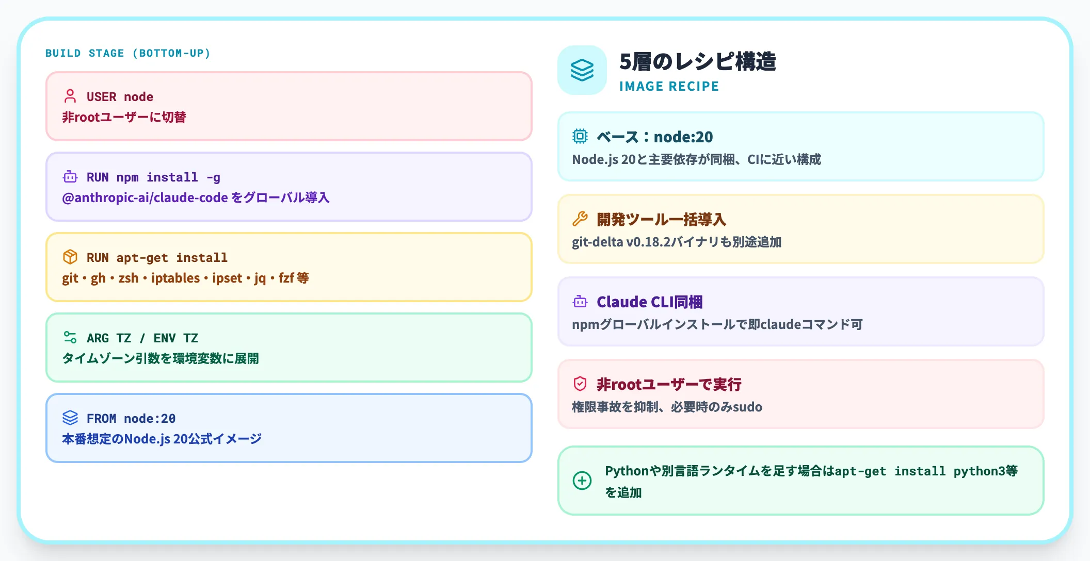Image resolution: width=1090 pixels, height=561 pixels.
Task: Select git-delta v0.18.2バイナリも別途追加 text
Action: 677,242
